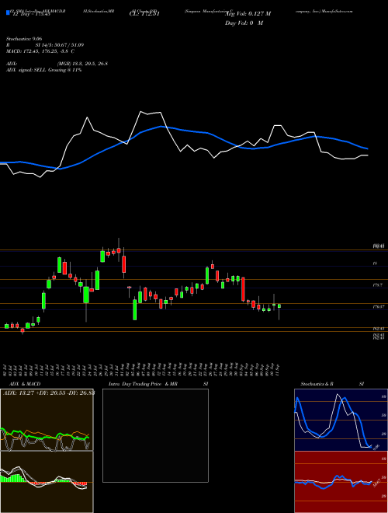The width and height of the screenshot is (388, 513).
Task: Click the RSI 14/3 values line
Action: click(x=44, y=45)
